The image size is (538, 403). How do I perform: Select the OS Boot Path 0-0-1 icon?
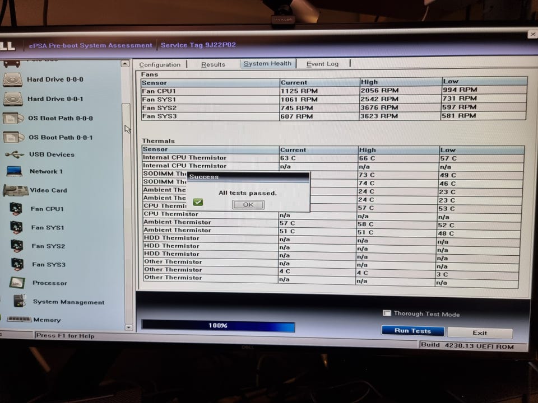click(x=13, y=138)
